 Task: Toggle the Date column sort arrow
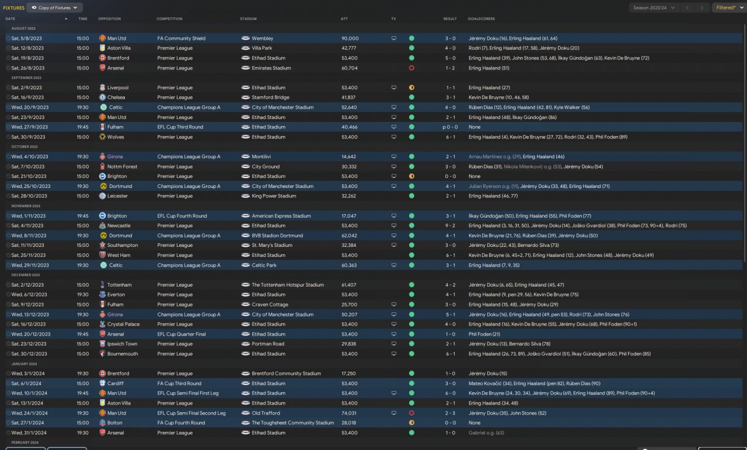(66, 19)
